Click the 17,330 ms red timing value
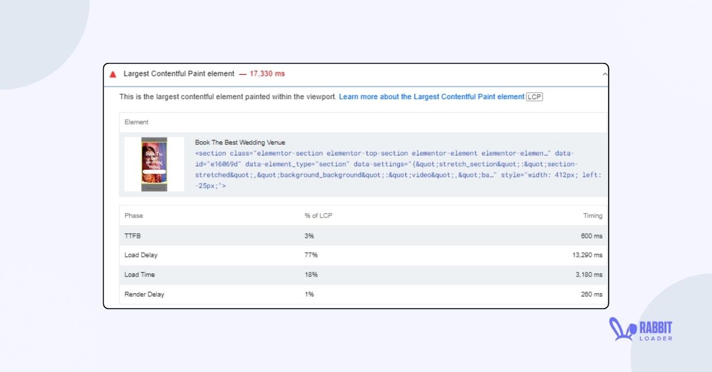 (x=266, y=74)
